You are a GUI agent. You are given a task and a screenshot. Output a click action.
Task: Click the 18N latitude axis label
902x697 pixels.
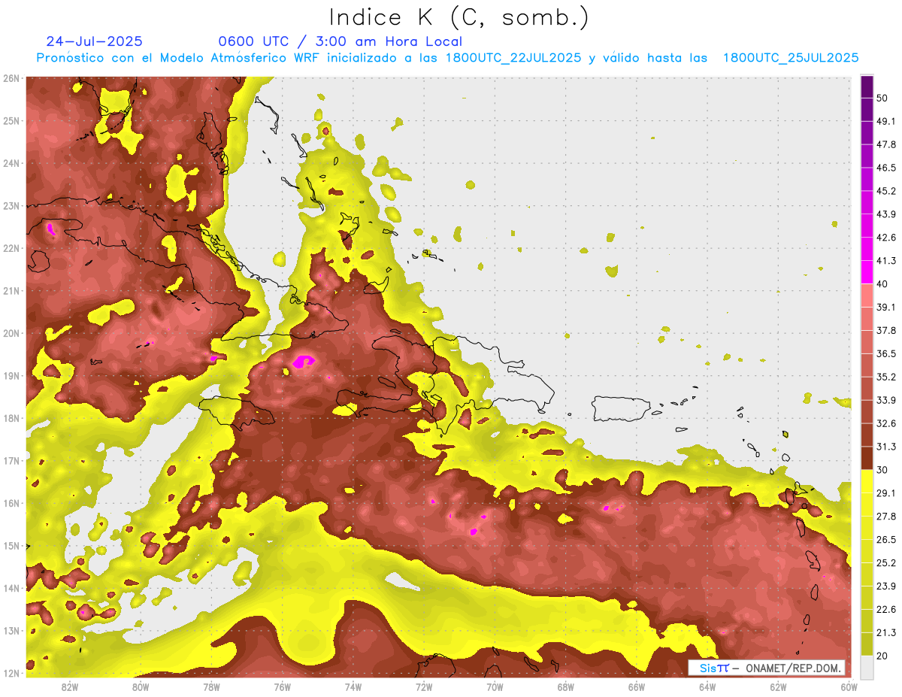pyautogui.click(x=11, y=418)
